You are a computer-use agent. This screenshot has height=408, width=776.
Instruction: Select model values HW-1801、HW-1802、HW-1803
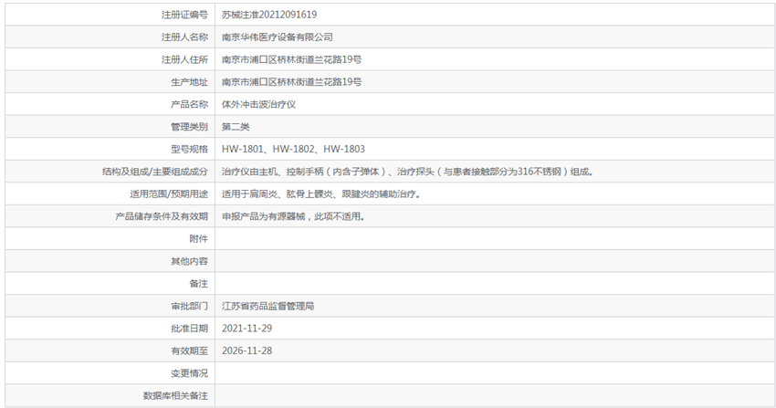pos(293,150)
